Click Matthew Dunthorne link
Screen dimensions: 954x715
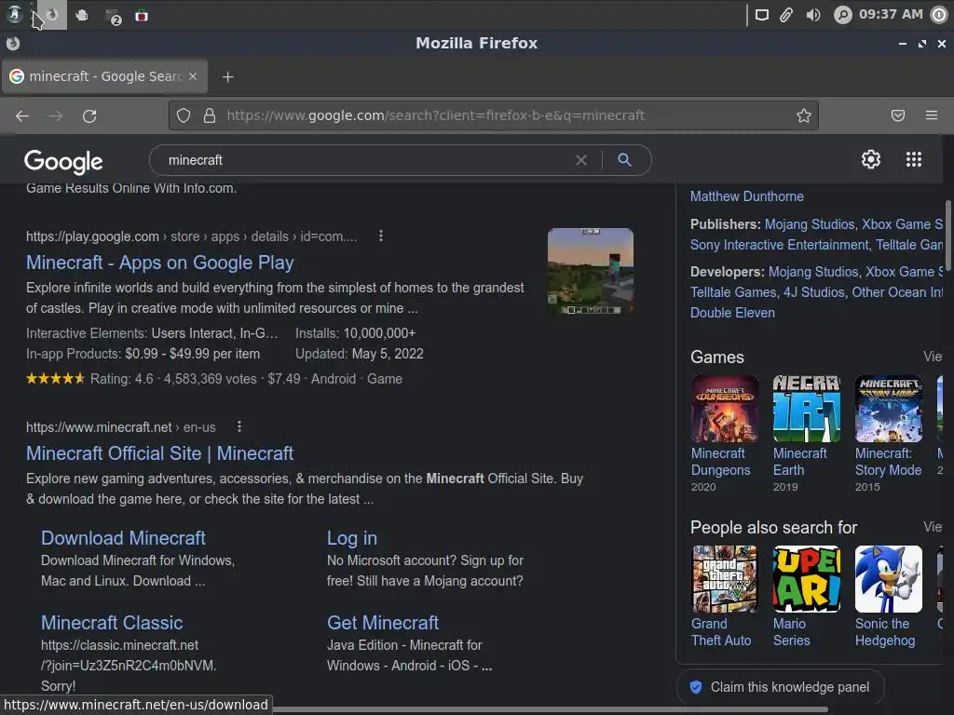pos(746,196)
